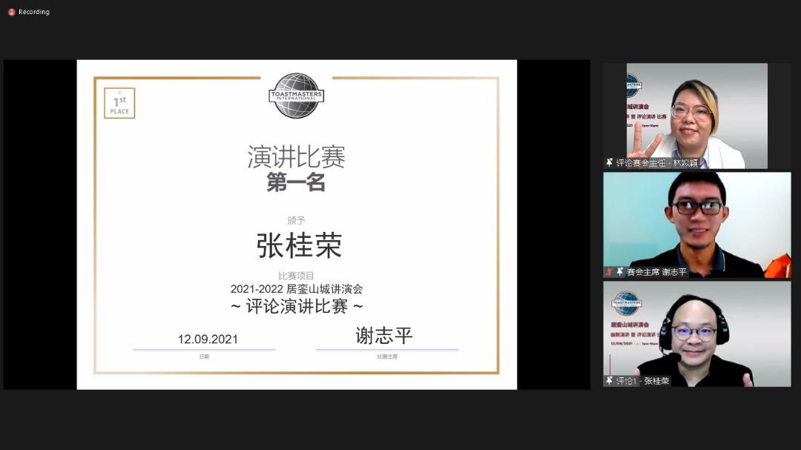Viewport: 801px width, 450px height.
Task: Click the red Recording indicator icon
Action: 11,12
